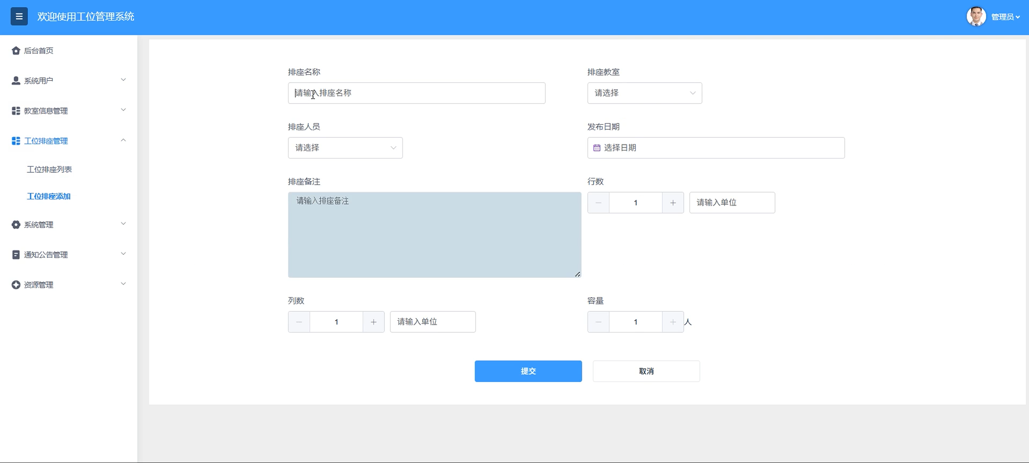Click the grid icon beside 教室信息管理
The width and height of the screenshot is (1029, 463).
tap(16, 111)
